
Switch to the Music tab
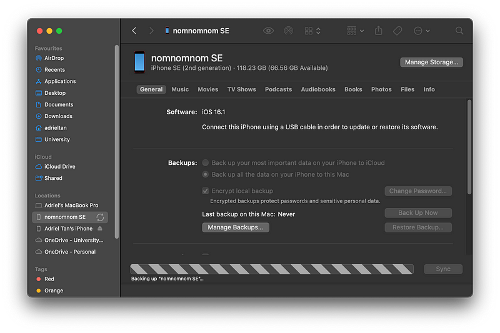coord(180,89)
